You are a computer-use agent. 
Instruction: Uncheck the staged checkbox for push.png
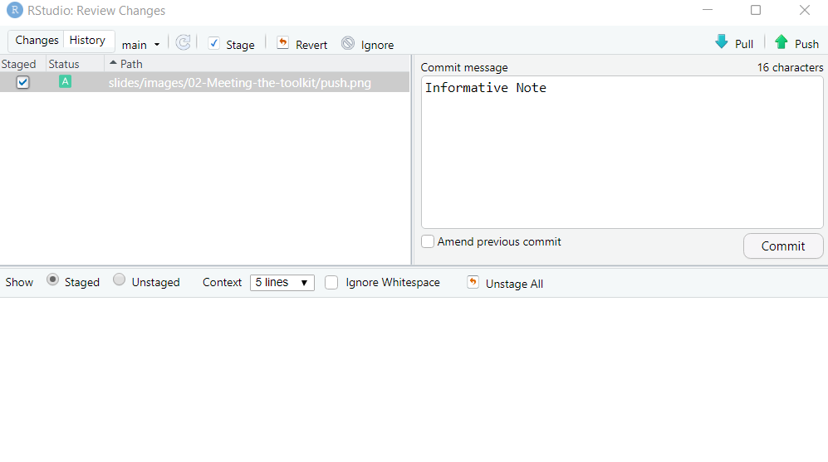coord(23,82)
